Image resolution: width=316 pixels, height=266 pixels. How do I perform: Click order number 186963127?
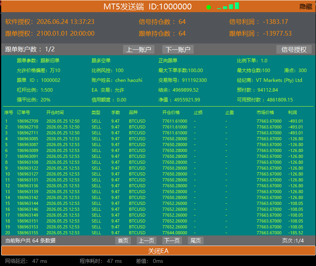pos(28,174)
